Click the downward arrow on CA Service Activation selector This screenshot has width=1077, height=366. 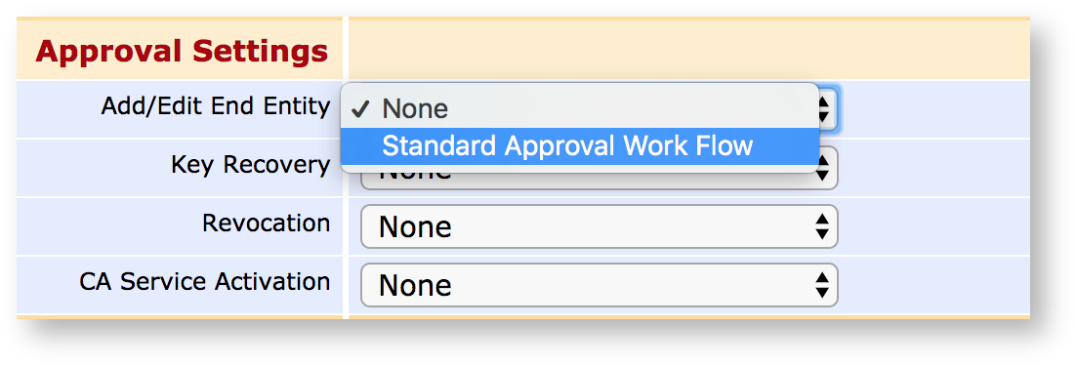click(821, 293)
